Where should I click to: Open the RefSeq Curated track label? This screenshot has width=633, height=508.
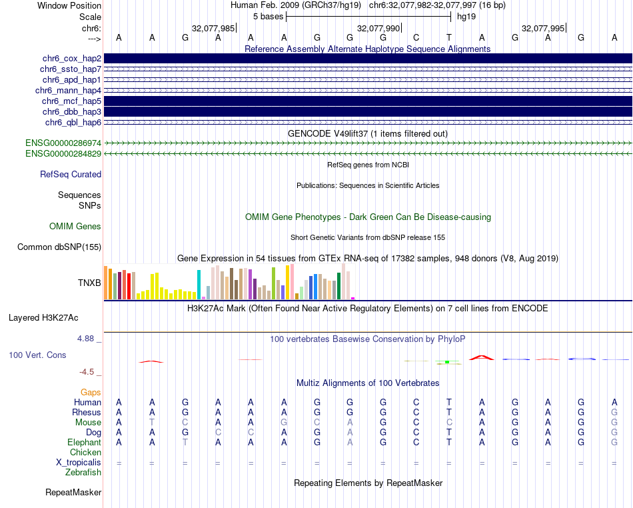[71, 175]
